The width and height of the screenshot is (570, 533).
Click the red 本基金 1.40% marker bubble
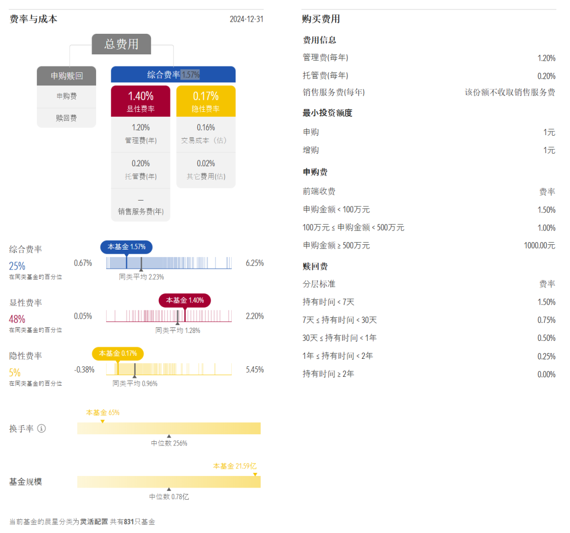click(x=185, y=300)
